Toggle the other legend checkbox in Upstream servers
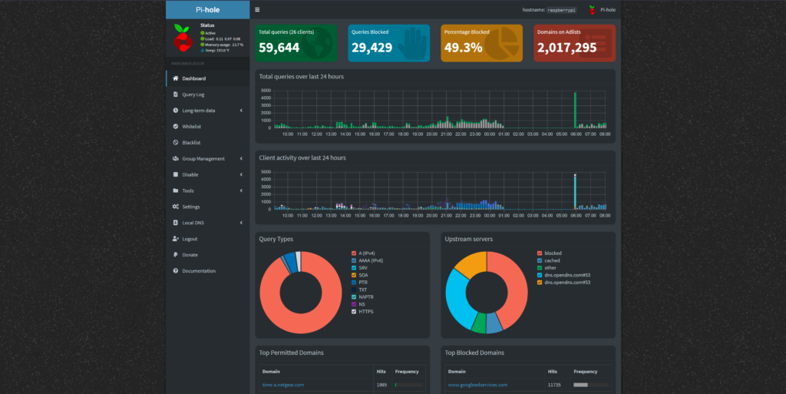 [x=540, y=268]
